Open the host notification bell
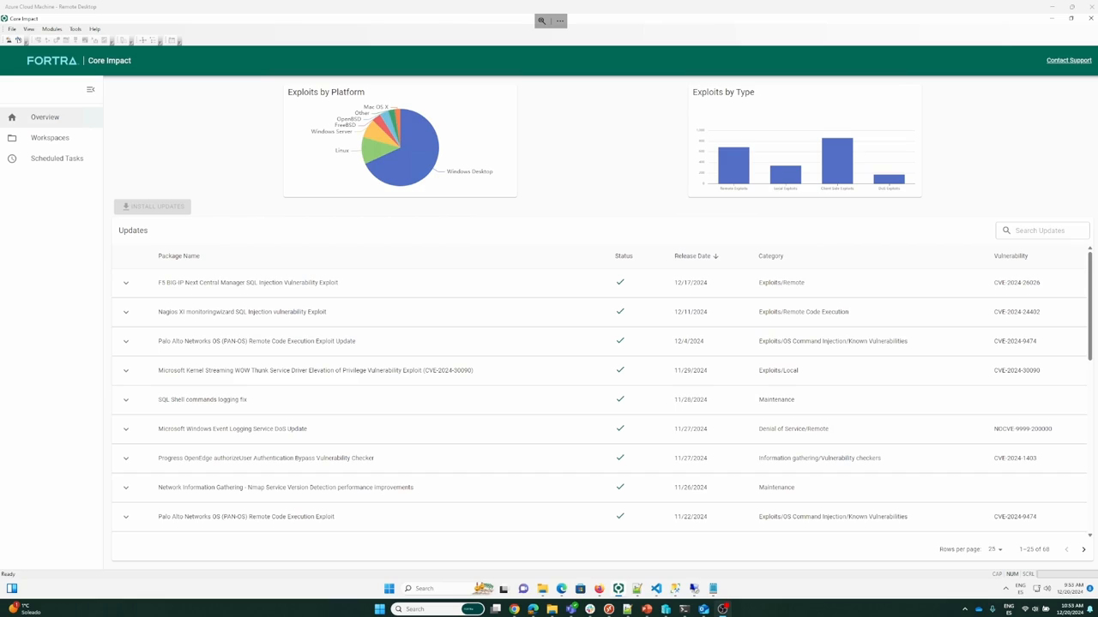The height and width of the screenshot is (617, 1098). click(1090, 609)
